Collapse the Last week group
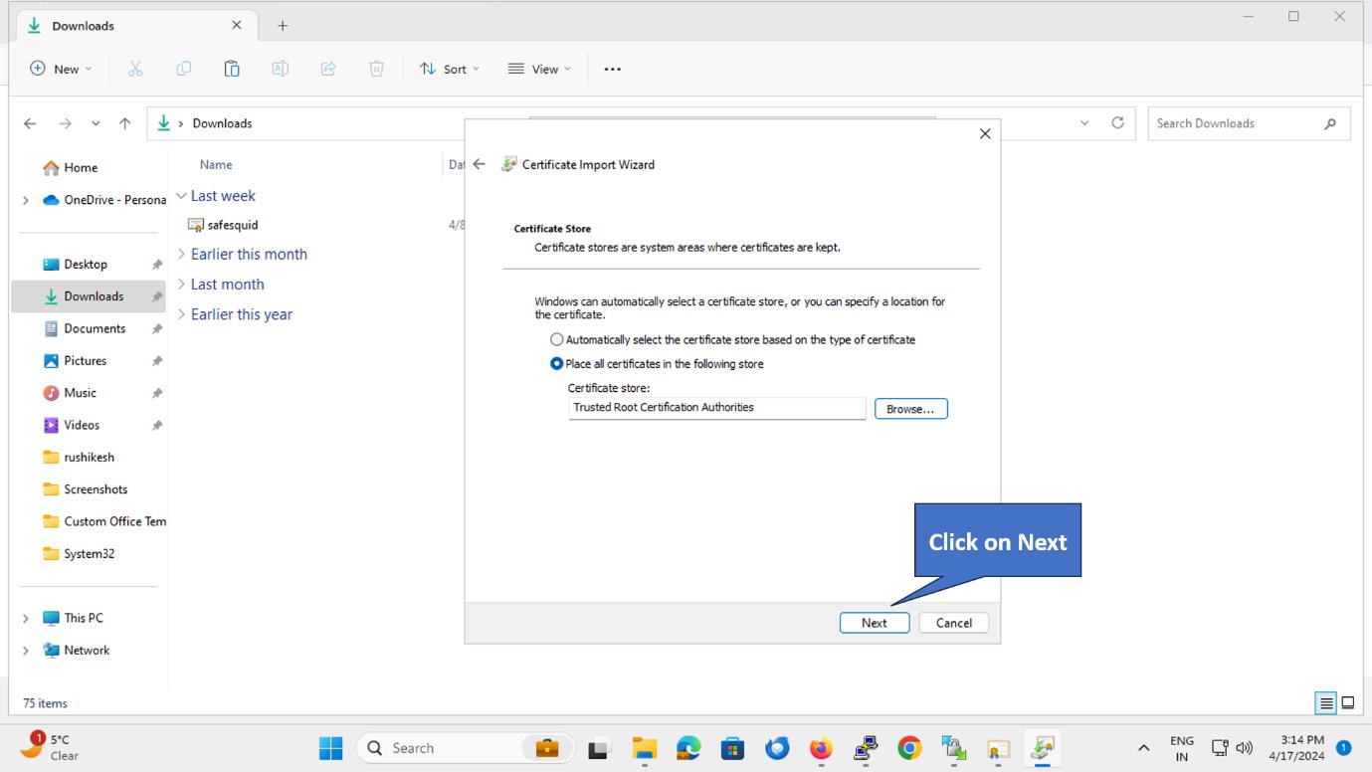This screenshot has width=1372, height=772. (181, 196)
